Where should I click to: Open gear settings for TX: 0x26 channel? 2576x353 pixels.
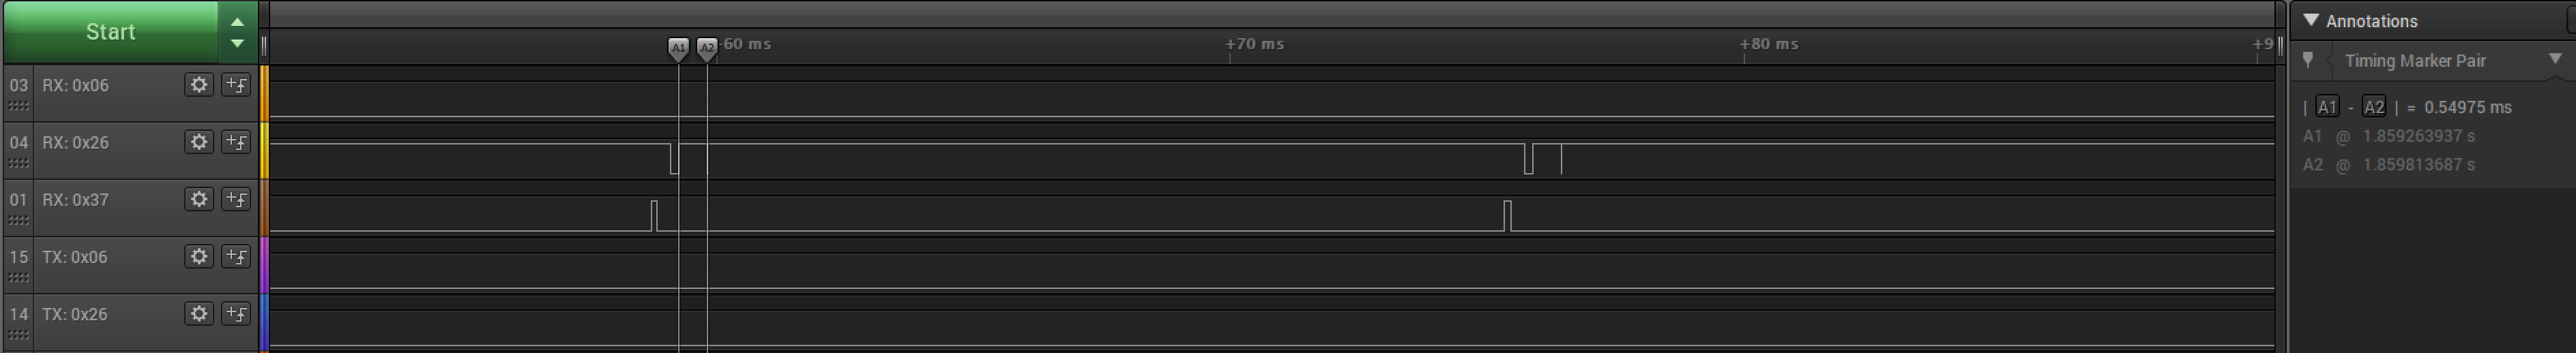pyautogui.click(x=199, y=313)
